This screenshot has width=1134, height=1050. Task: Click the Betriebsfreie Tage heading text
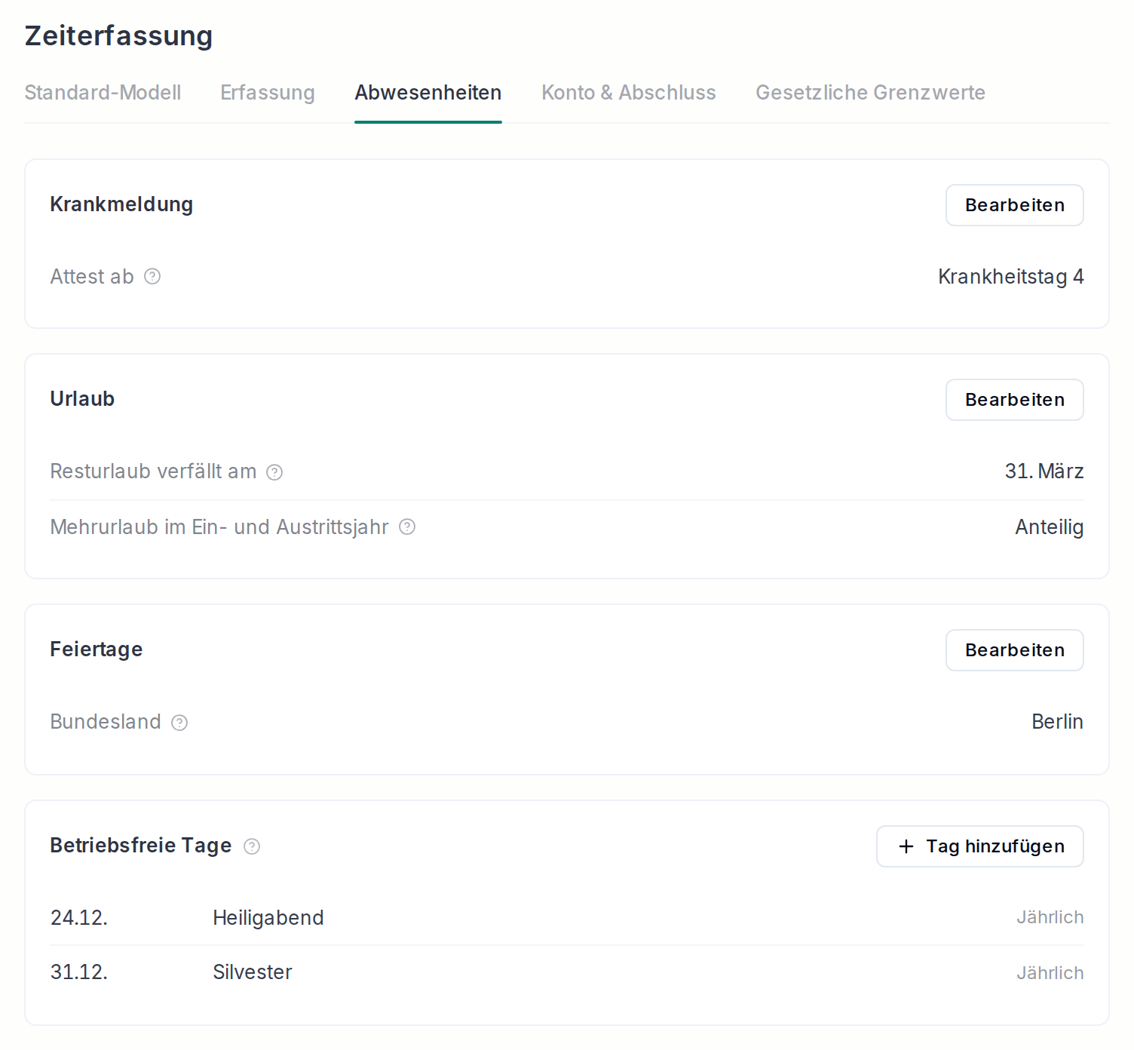click(141, 846)
